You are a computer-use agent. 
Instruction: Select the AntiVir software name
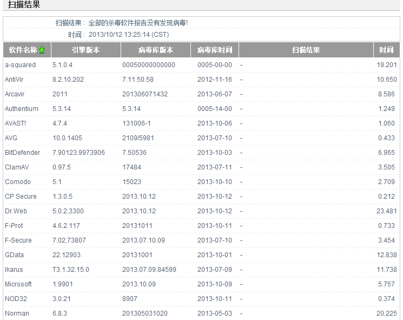click(x=14, y=80)
